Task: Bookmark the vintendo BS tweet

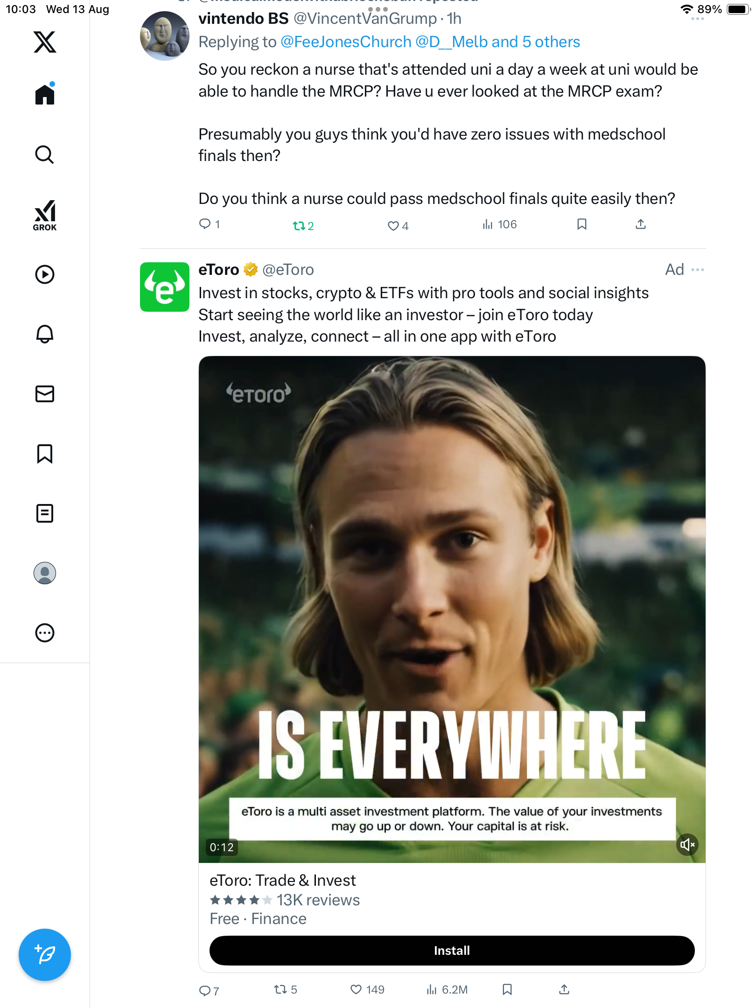Action: (x=581, y=224)
